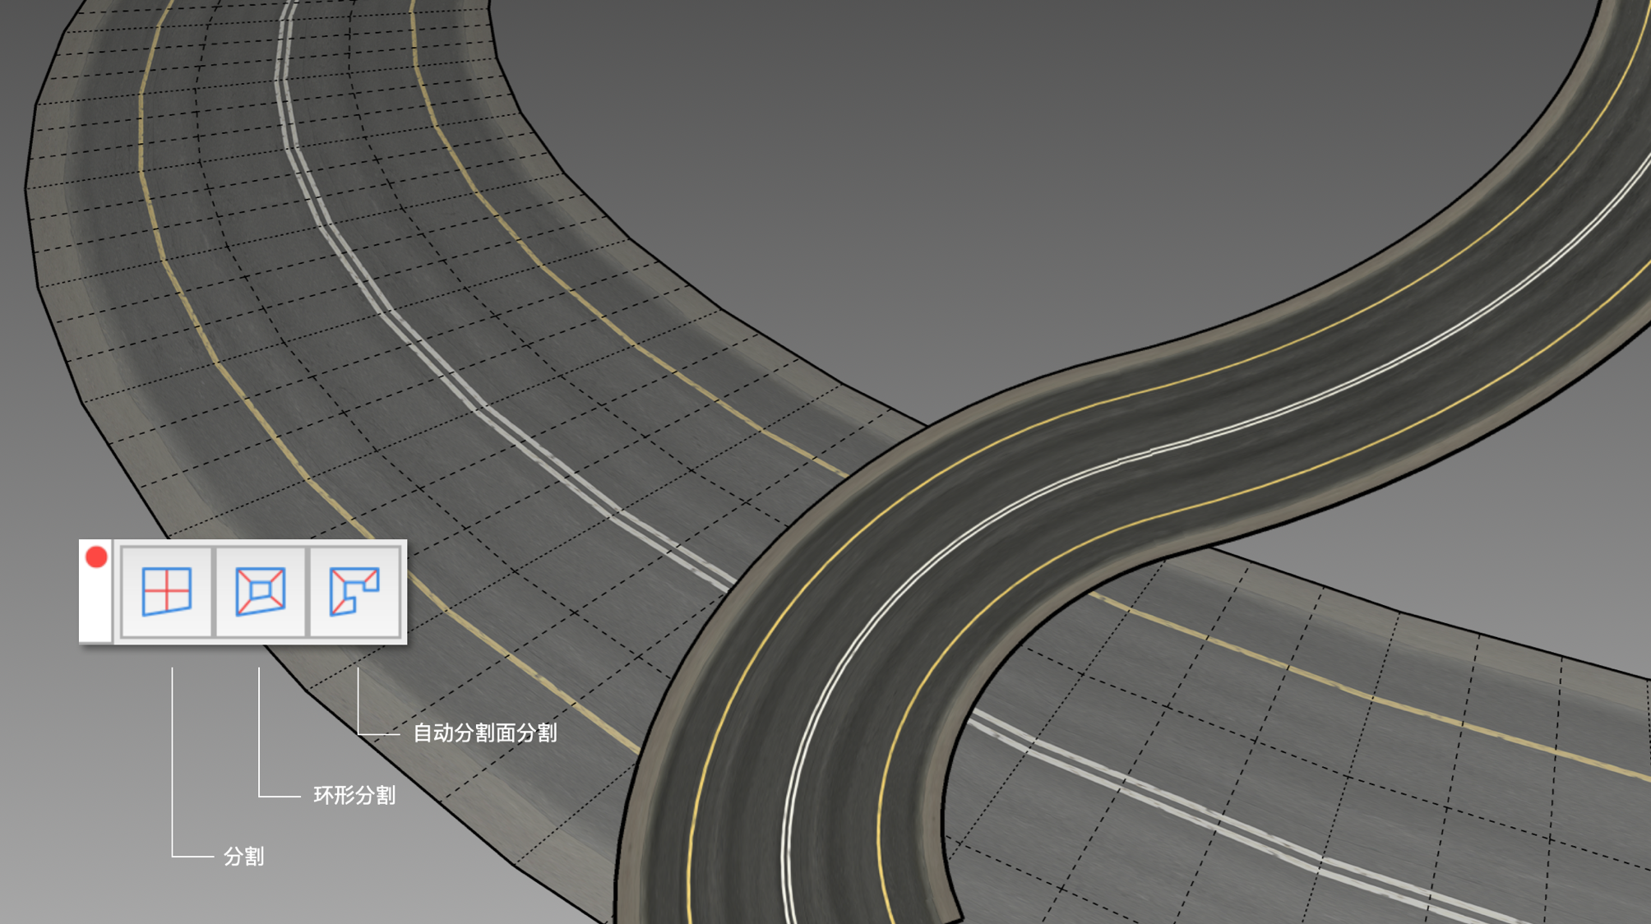The height and width of the screenshot is (924, 1651).
Task: Click the empty gray background inside the road loop
Action: [987, 164]
